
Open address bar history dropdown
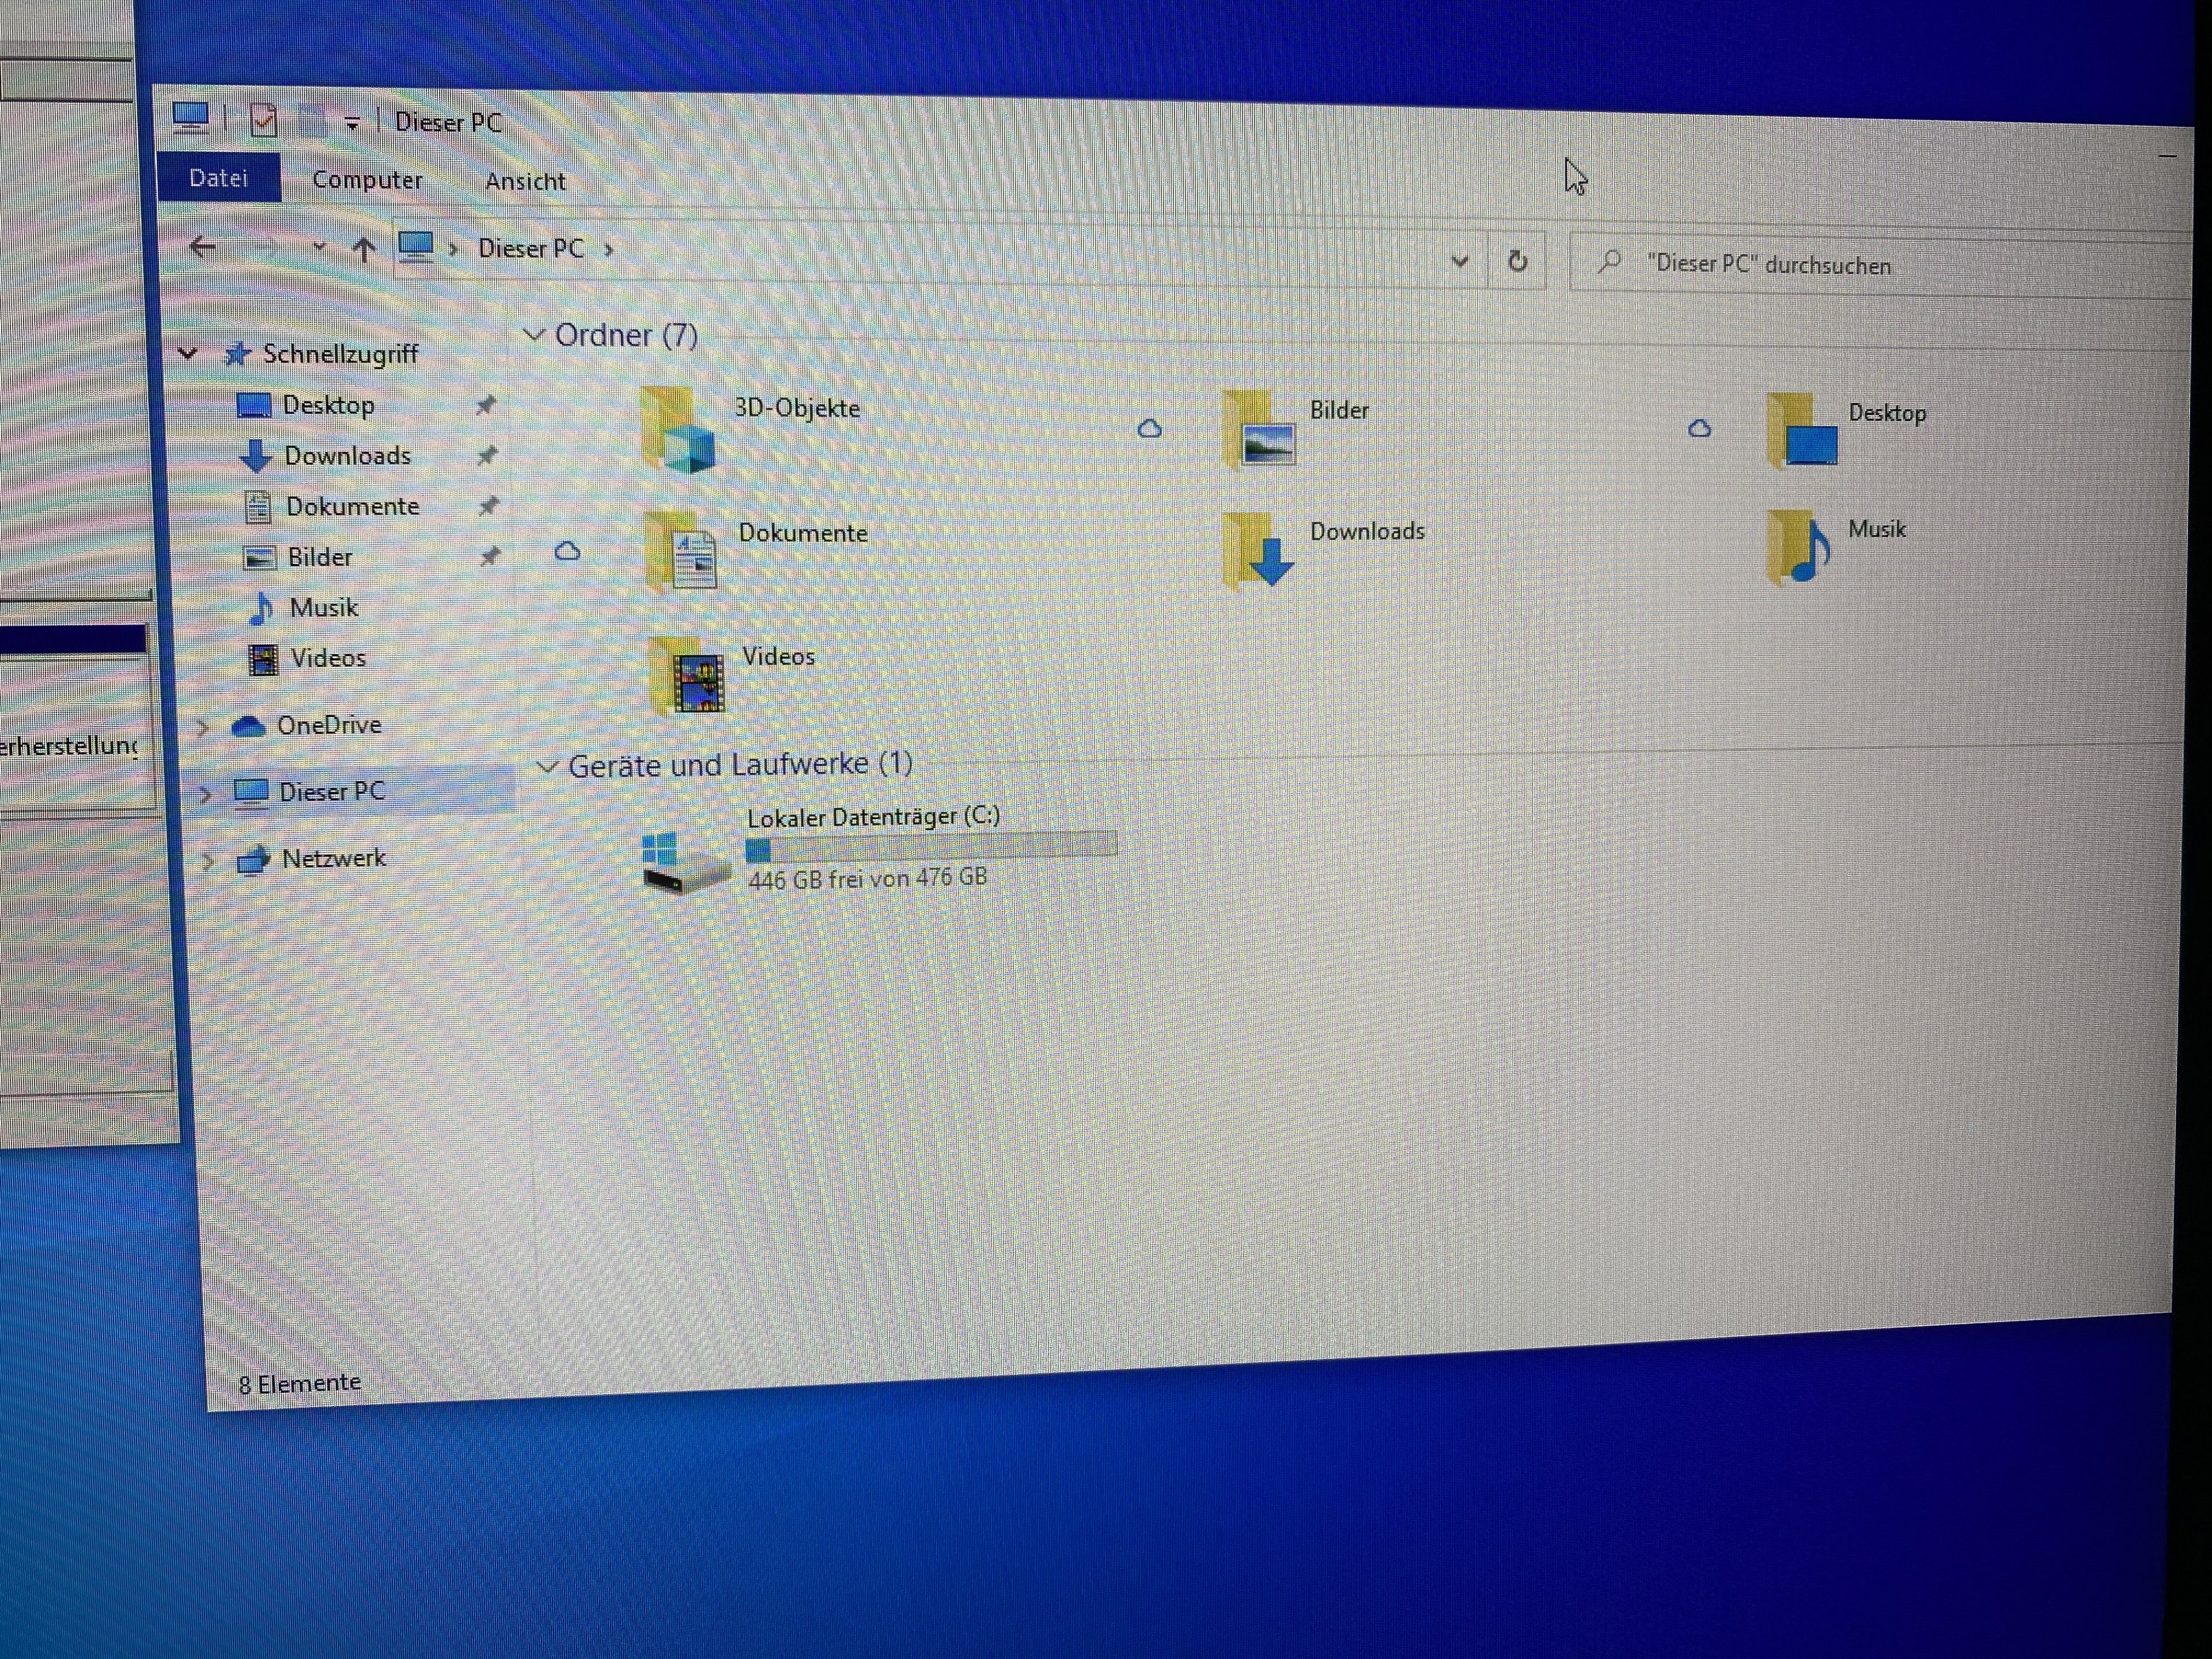1459,262
